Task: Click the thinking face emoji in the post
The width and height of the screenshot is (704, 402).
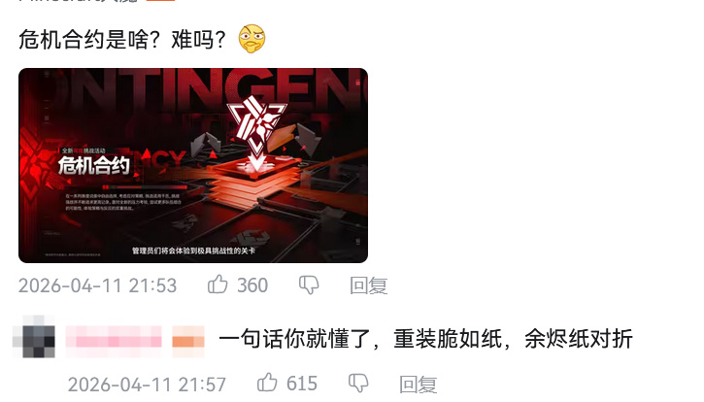Action: tap(251, 39)
